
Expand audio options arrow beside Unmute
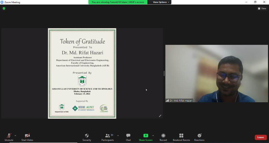(x=15, y=136)
